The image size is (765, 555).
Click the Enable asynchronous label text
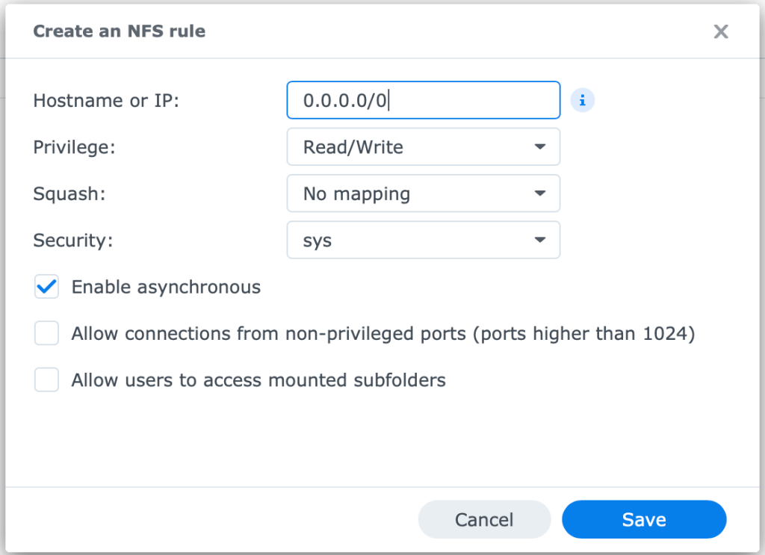coord(166,288)
